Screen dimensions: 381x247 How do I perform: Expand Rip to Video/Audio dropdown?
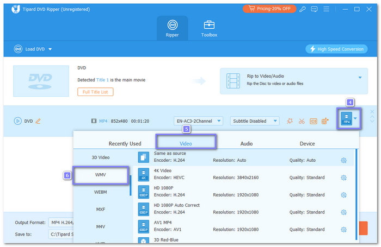pos(360,78)
